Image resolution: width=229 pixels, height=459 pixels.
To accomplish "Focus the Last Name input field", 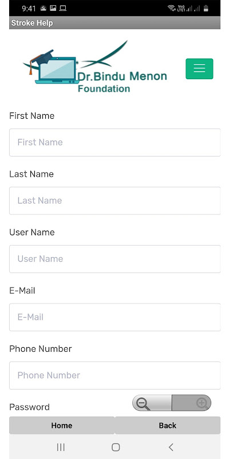I will pos(115,200).
